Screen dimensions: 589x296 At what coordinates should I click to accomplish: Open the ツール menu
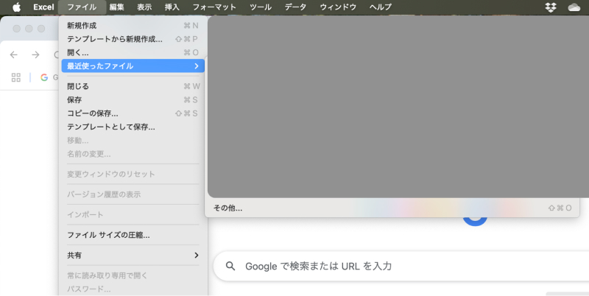pyautogui.click(x=261, y=7)
